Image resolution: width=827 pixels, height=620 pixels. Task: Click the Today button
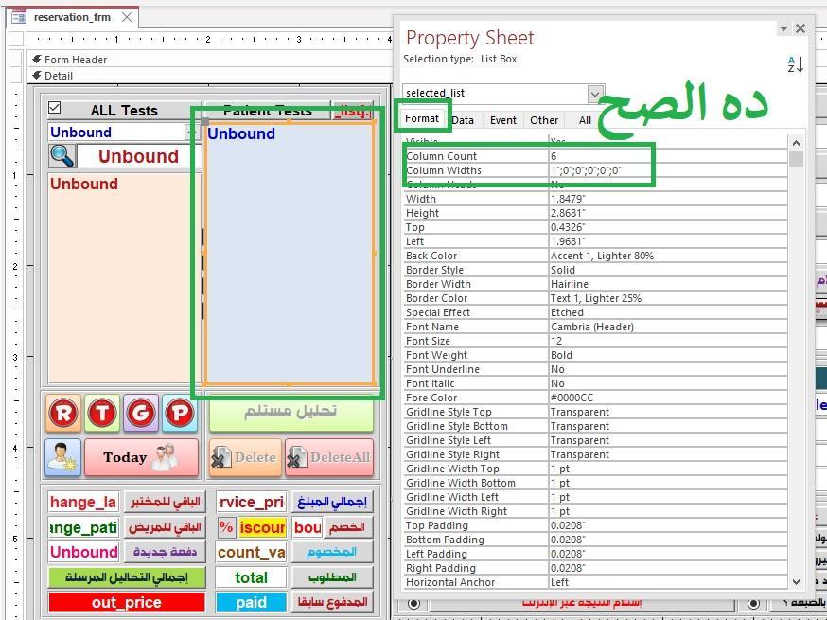pos(142,457)
